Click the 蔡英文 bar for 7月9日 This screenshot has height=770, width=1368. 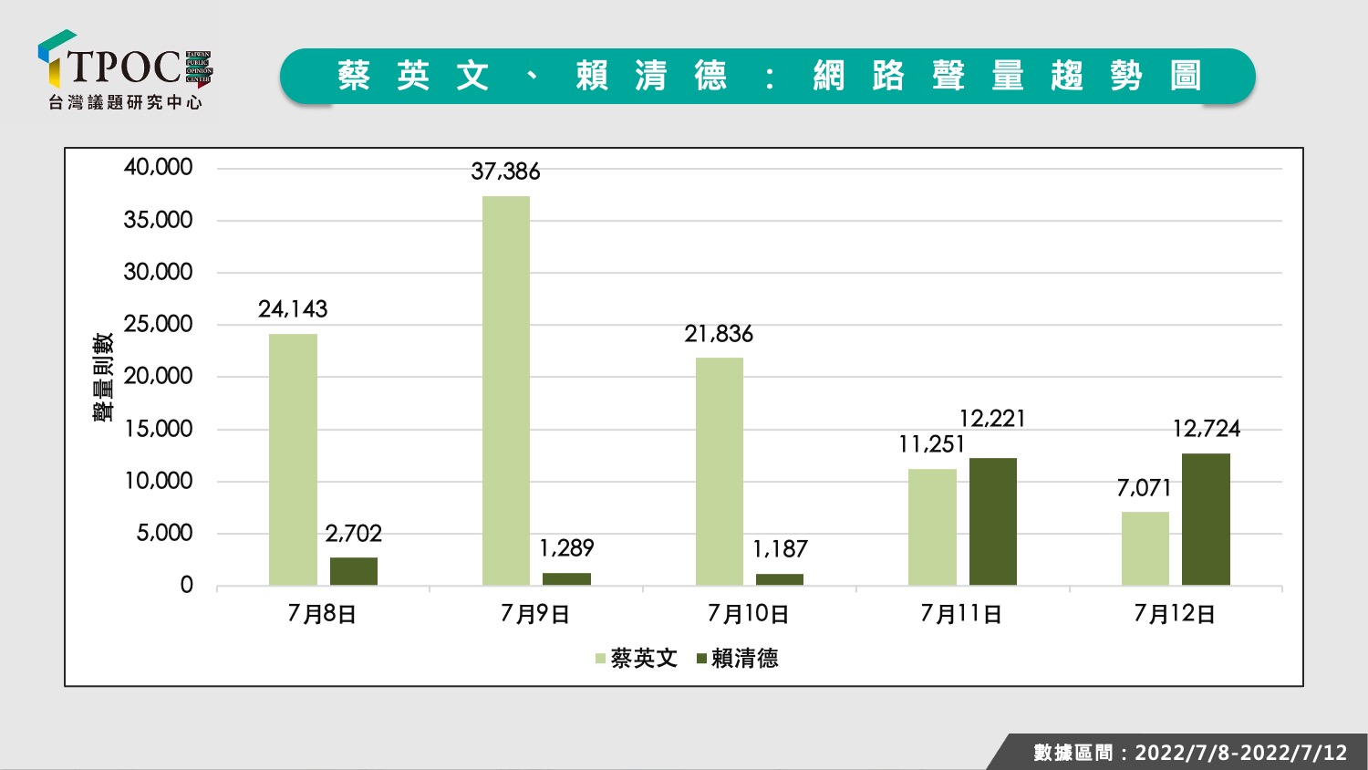click(x=506, y=390)
